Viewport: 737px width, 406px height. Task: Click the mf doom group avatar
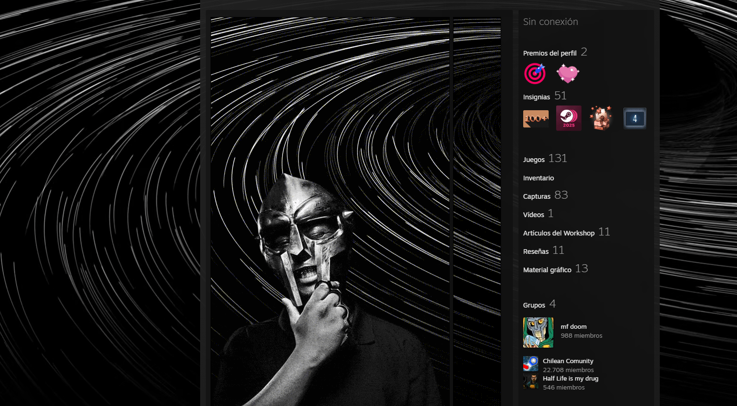[538, 333]
